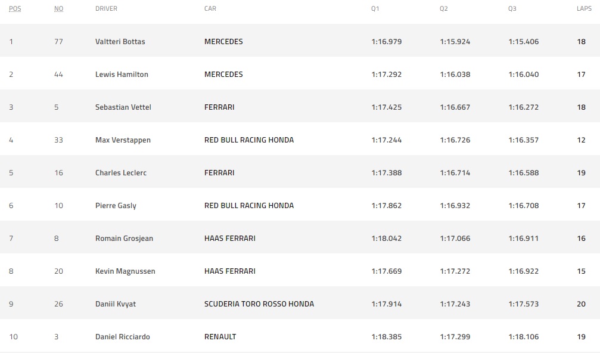The height and width of the screenshot is (353, 600).
Task: Click Bottas's Q3 time 1:15.406
Action: [524, 41]
